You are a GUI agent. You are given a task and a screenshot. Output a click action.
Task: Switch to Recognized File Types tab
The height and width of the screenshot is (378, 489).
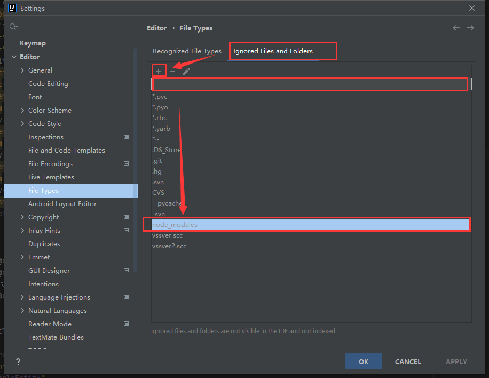[187, 51]
